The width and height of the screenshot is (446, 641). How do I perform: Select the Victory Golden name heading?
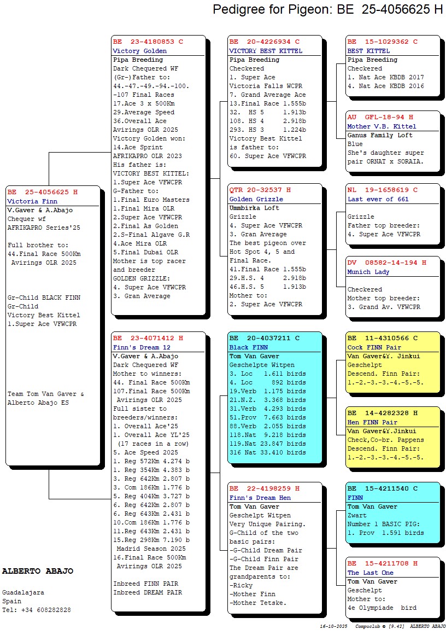point(140,51)
